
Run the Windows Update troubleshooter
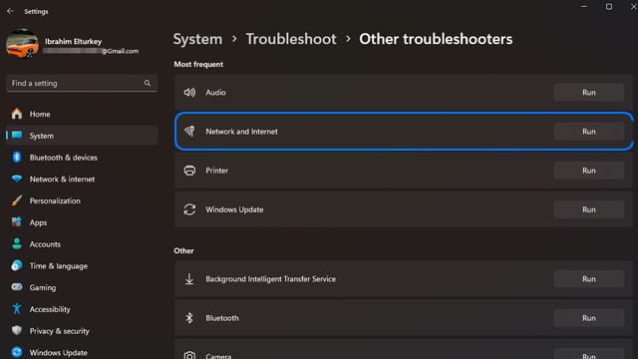tap(589, 209)
